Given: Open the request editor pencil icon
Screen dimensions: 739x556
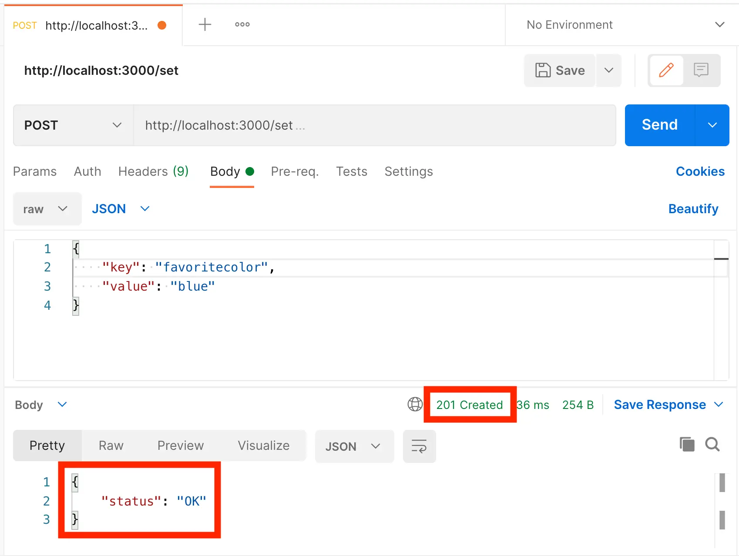Looking at the screenshot, I should (665, 70).
